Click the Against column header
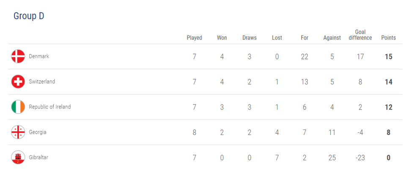The image size is (406, 170). pos(332,38)
